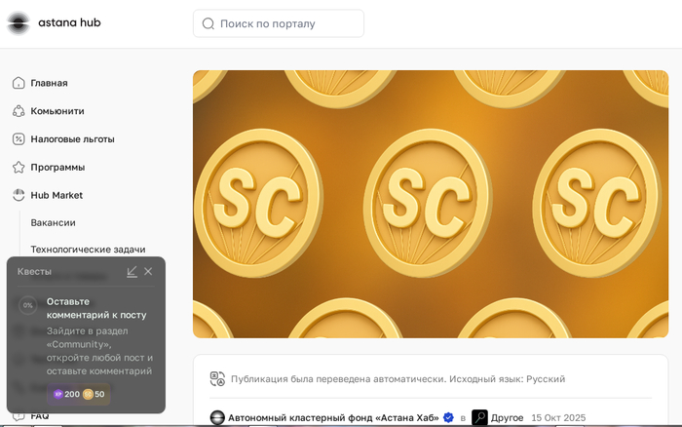The width and height of the screenshot is (682, 427).
Task: Open Вакансии under Hub Market
Action: click(x=53, y=222)
